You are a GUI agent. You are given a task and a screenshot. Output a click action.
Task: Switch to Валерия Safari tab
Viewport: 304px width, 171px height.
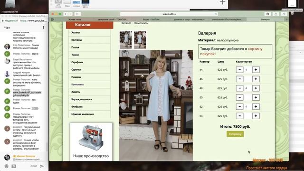(265, 19)
